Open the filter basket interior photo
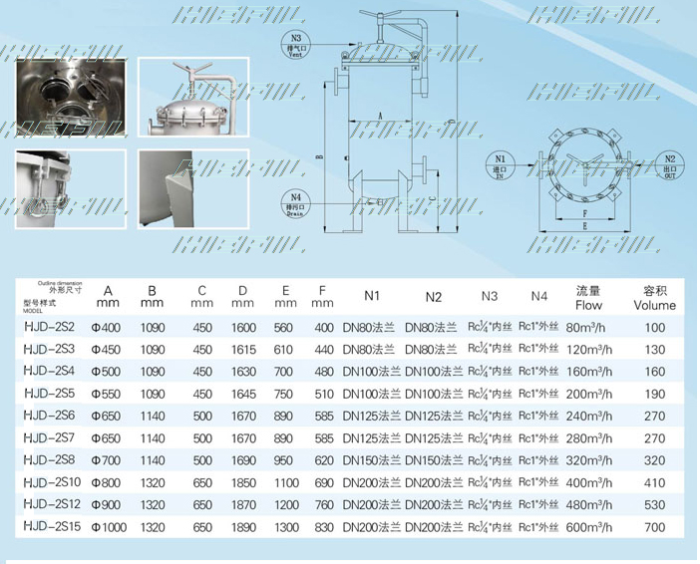Viewport: 700px width, 564px height. coord(70,98)
